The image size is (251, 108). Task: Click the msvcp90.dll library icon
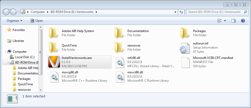tap(54, 76)
